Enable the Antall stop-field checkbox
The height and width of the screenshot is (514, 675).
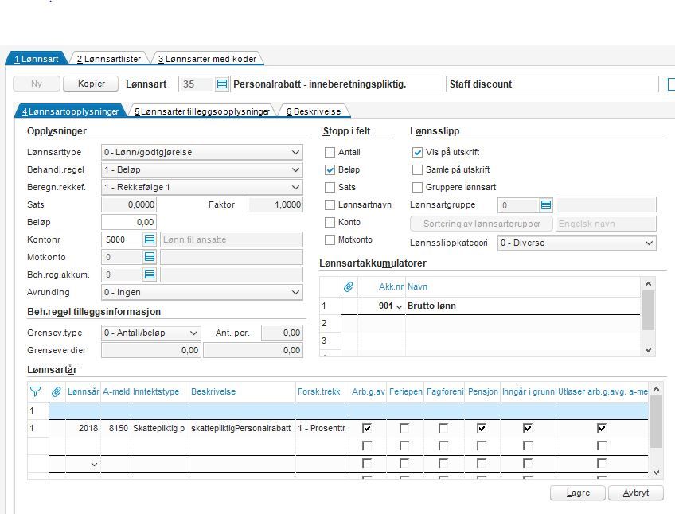click(330, 153)
